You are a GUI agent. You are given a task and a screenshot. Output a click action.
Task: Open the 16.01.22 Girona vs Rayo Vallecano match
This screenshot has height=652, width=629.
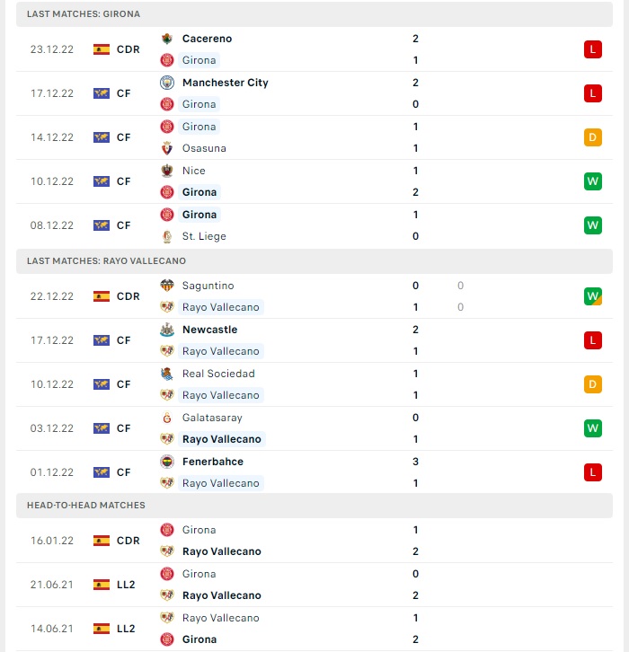(x=314, y=541)
